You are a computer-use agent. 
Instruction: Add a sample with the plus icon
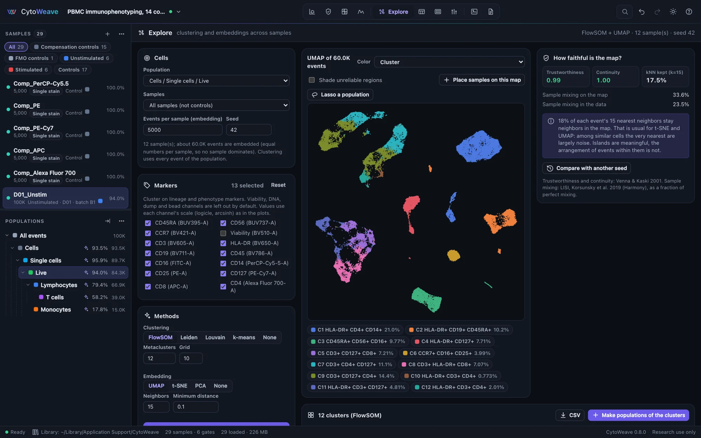(x=108, y=34)
